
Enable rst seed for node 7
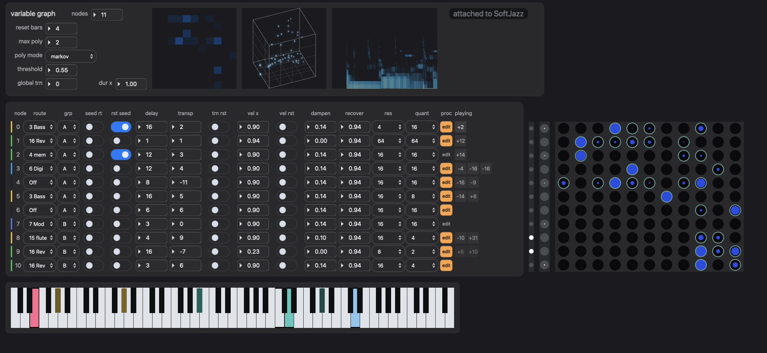[x=121, y=224]
